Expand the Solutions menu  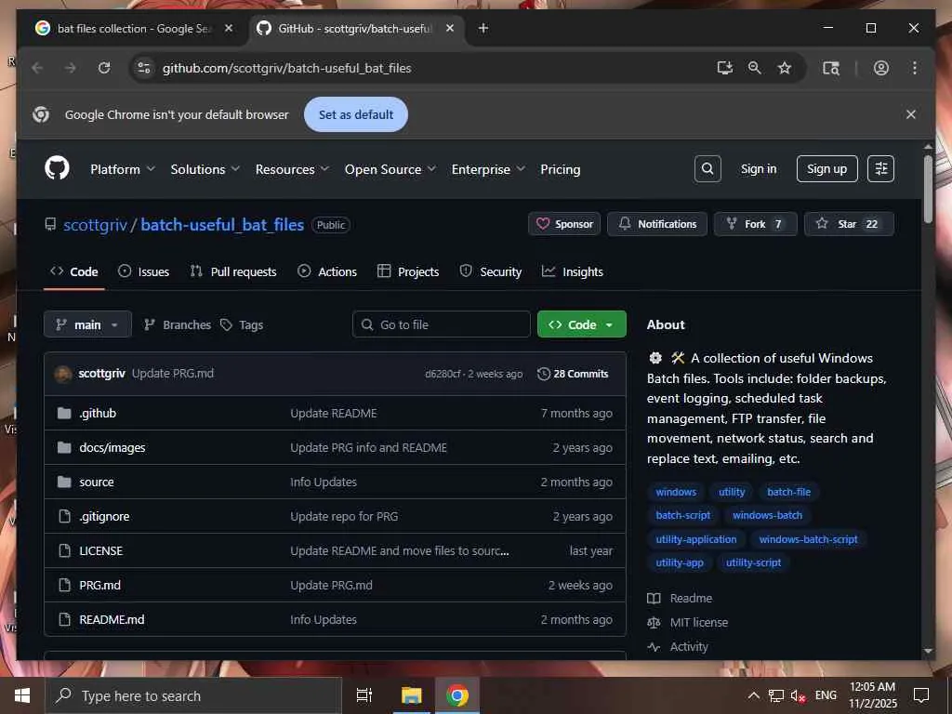tap(205, 169)
